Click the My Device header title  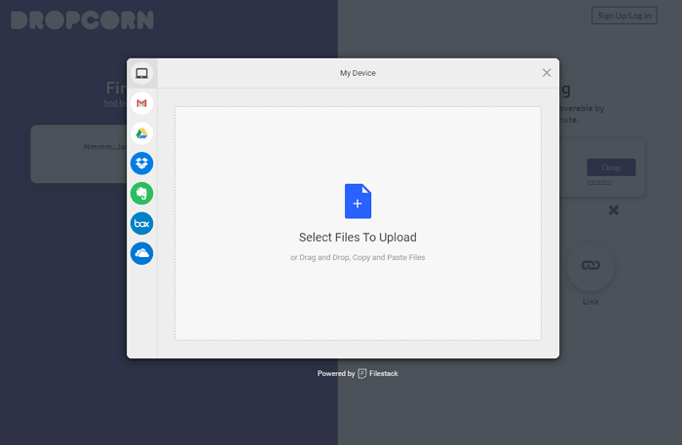coord(358,73)
